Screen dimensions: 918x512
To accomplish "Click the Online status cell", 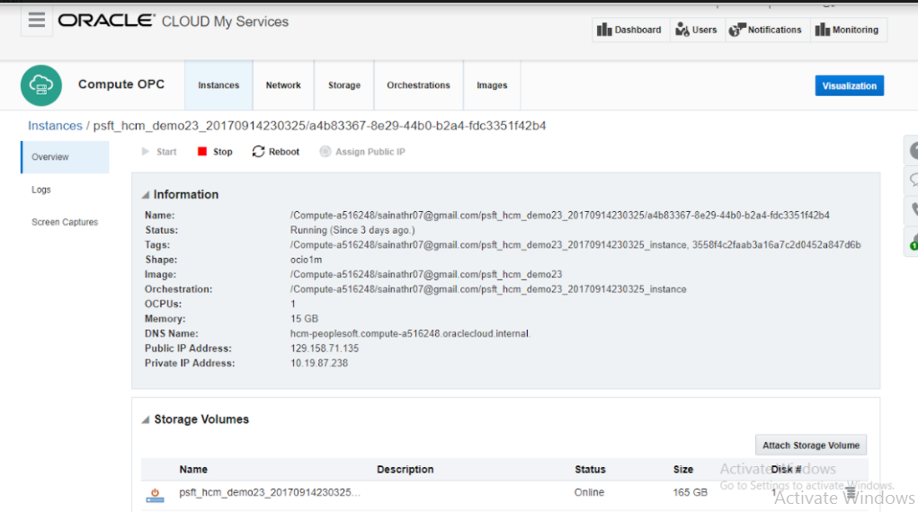I will [589, 493].
